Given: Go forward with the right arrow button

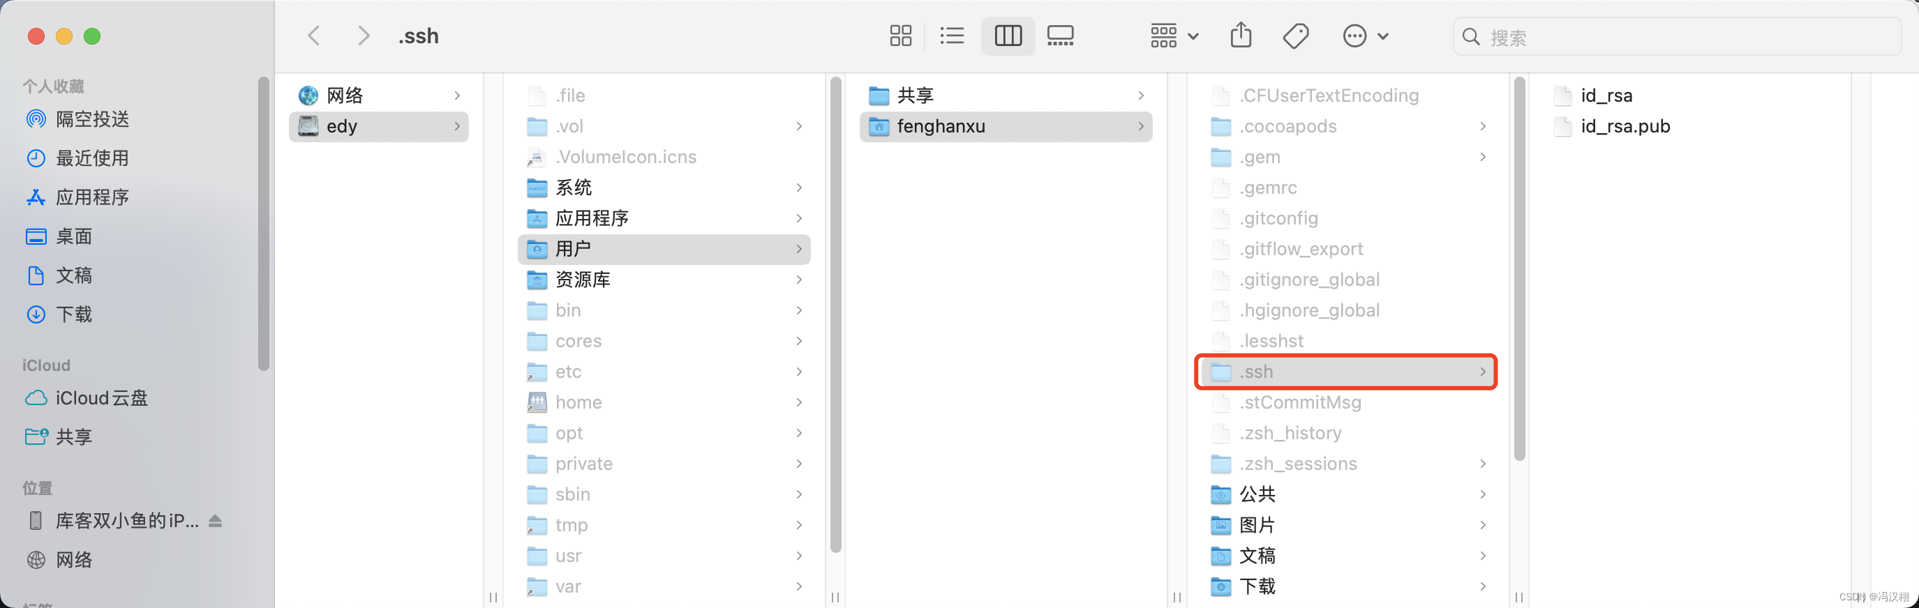Looking at the screenshot, I should click(x=363, y=36).
